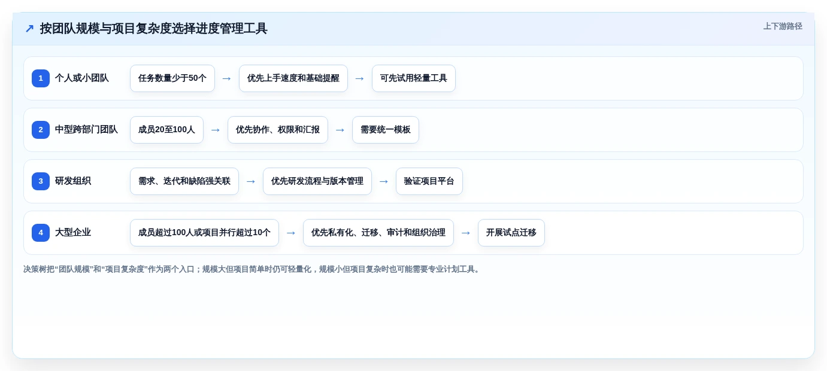Click the 验证项目平台 node
Image resolution: width=827 pixels, height=371 pixels.
click(x=429, y=181)
